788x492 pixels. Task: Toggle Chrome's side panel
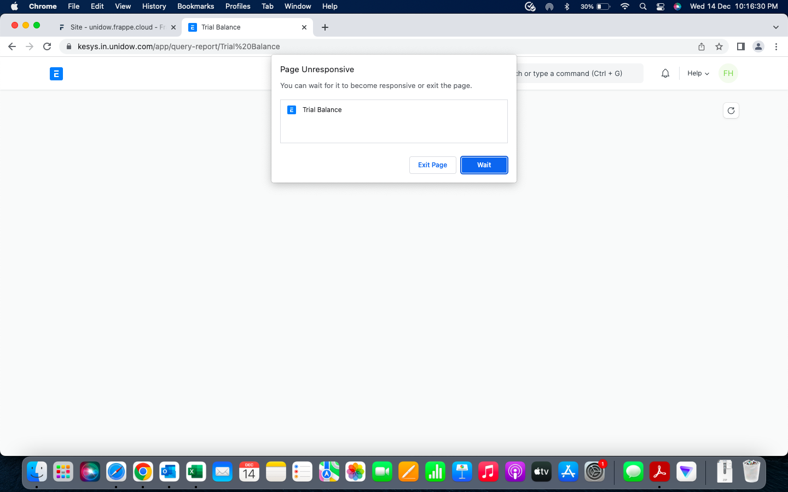click(x=741, y=46)
